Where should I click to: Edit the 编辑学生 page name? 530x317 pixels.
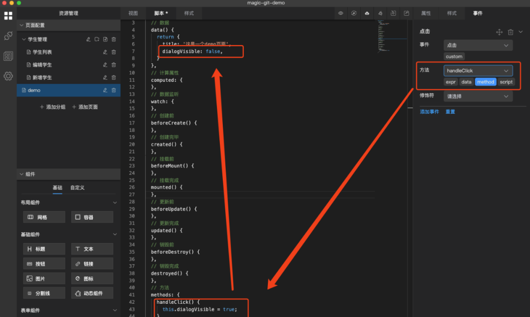click(105, 65)
